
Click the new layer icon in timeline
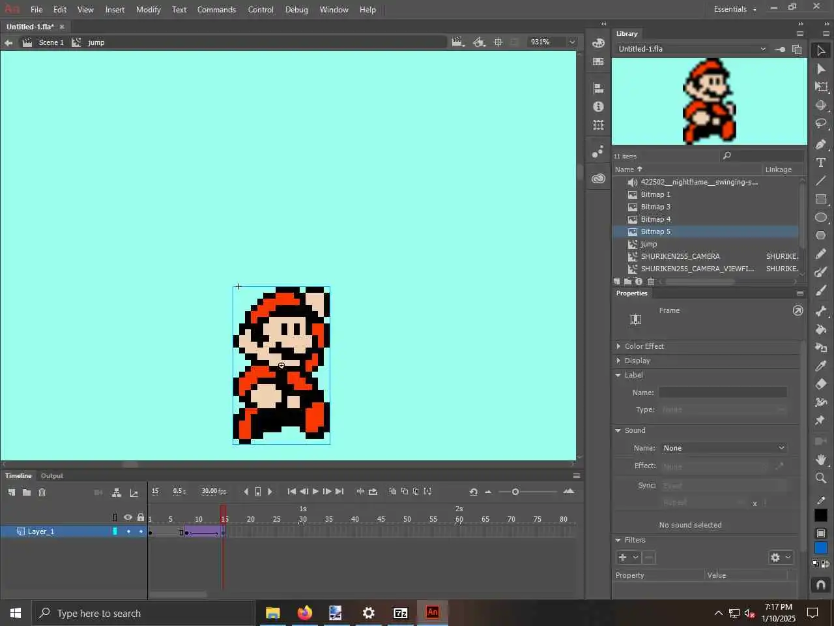coord(12,492)
